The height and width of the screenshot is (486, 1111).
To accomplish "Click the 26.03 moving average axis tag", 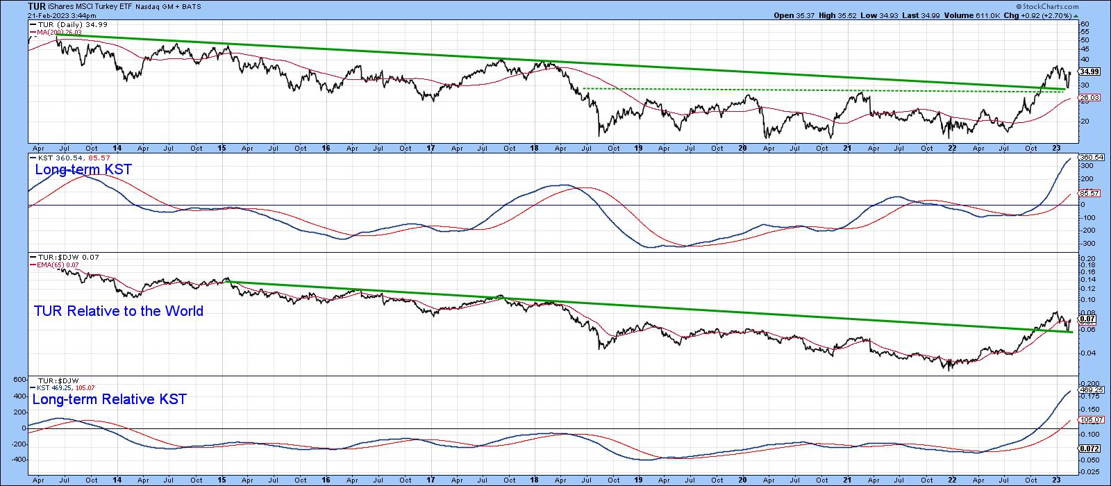I will 1089,99.
